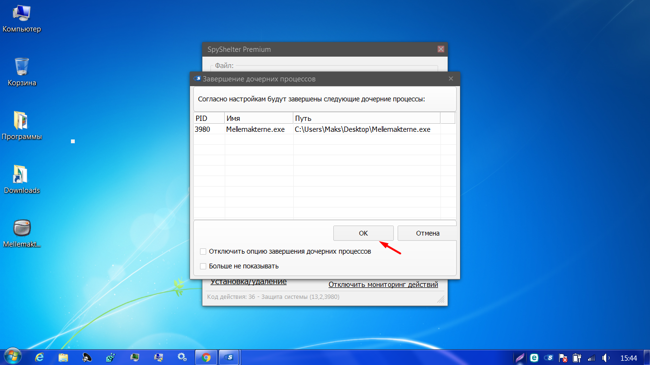The width and height of the screenshot is (650, 365).
Task: Click the 'Код действия: 36' status text
Action: click(x=273, y=297)
